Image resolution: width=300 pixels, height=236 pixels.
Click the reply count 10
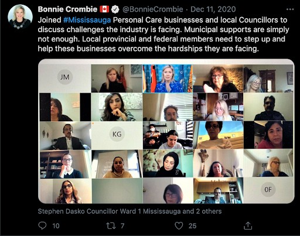tap(56, 226)
